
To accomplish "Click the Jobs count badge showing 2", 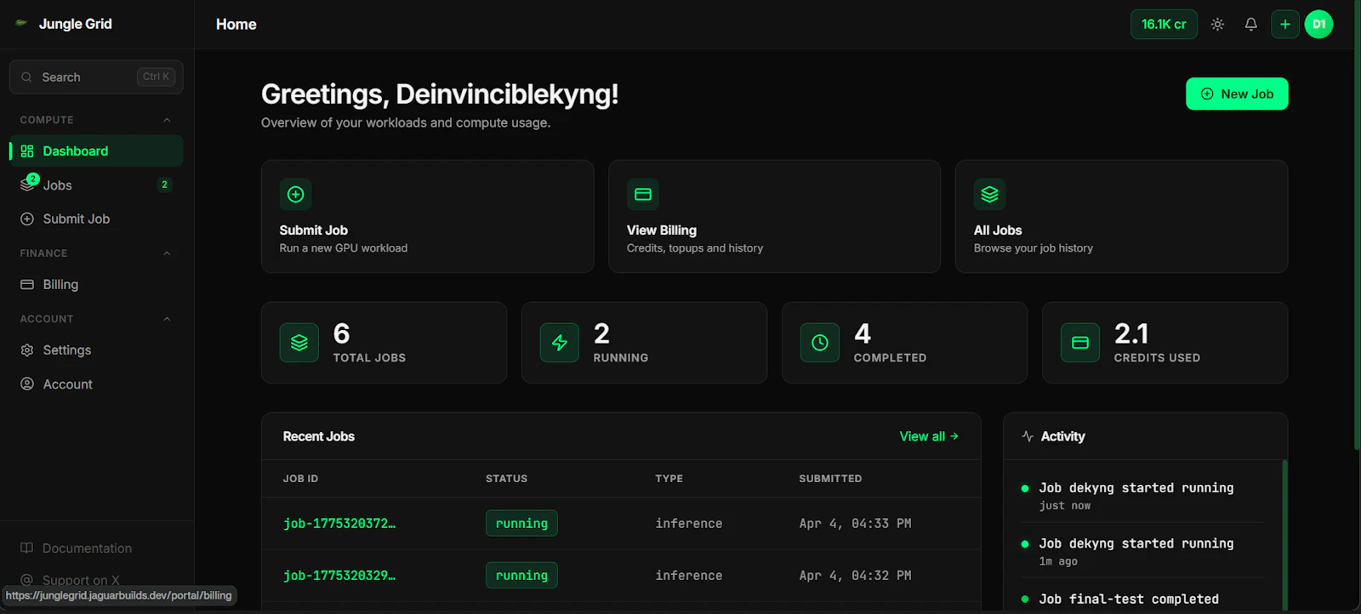I will 164,185.
